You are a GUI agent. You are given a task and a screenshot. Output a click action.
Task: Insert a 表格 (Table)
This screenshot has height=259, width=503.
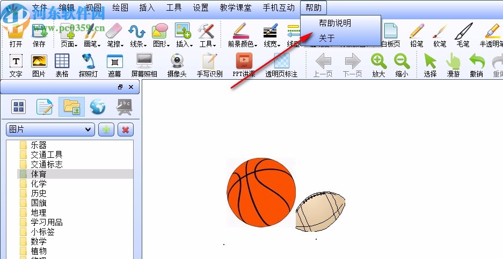point(62,65)
